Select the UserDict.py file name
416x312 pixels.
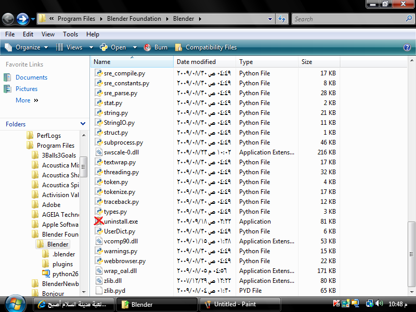pos(120,231)
